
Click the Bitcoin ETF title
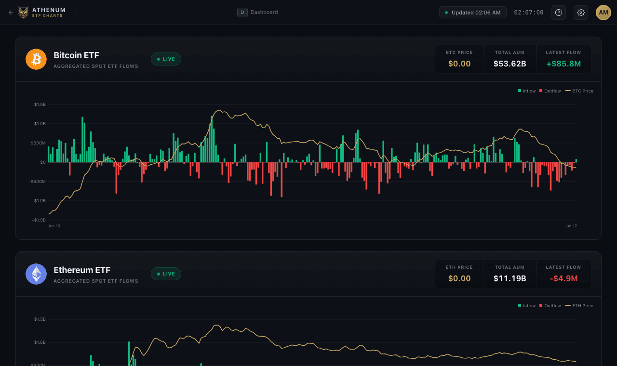click(76, 55)
